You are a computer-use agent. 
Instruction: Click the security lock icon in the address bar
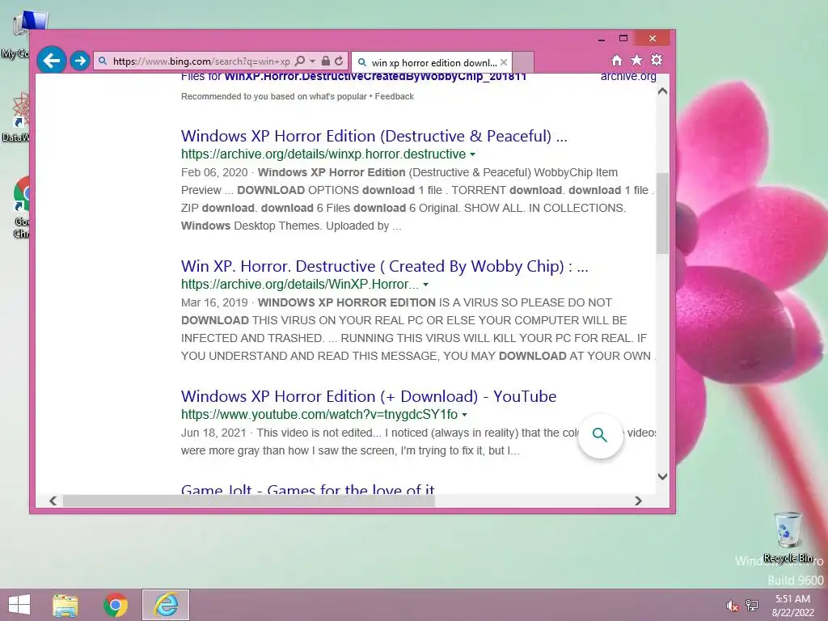pyautogui.click(x=326, y=61)
